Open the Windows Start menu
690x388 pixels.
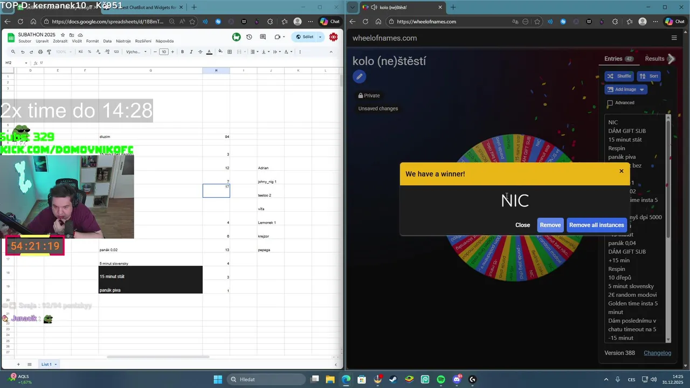(218, 379)
